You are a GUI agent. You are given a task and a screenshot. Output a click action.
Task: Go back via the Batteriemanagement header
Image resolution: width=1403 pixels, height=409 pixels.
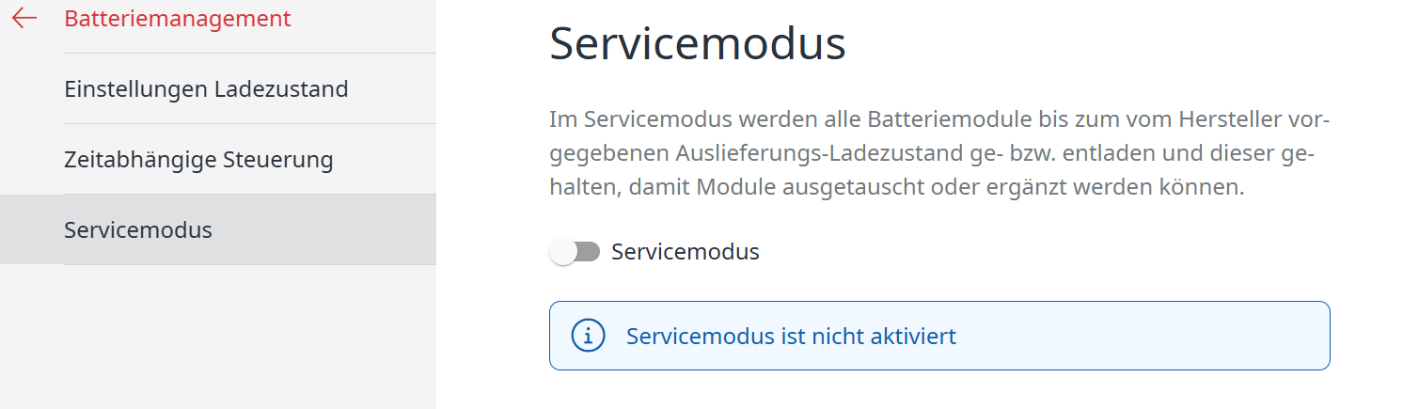pyautogui.click(x=177, y=19)
